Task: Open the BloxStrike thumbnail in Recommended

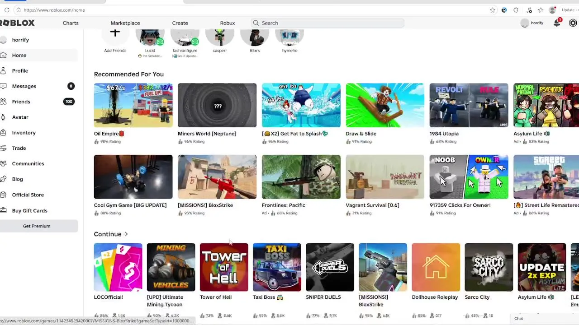Action: pos(217,177)
